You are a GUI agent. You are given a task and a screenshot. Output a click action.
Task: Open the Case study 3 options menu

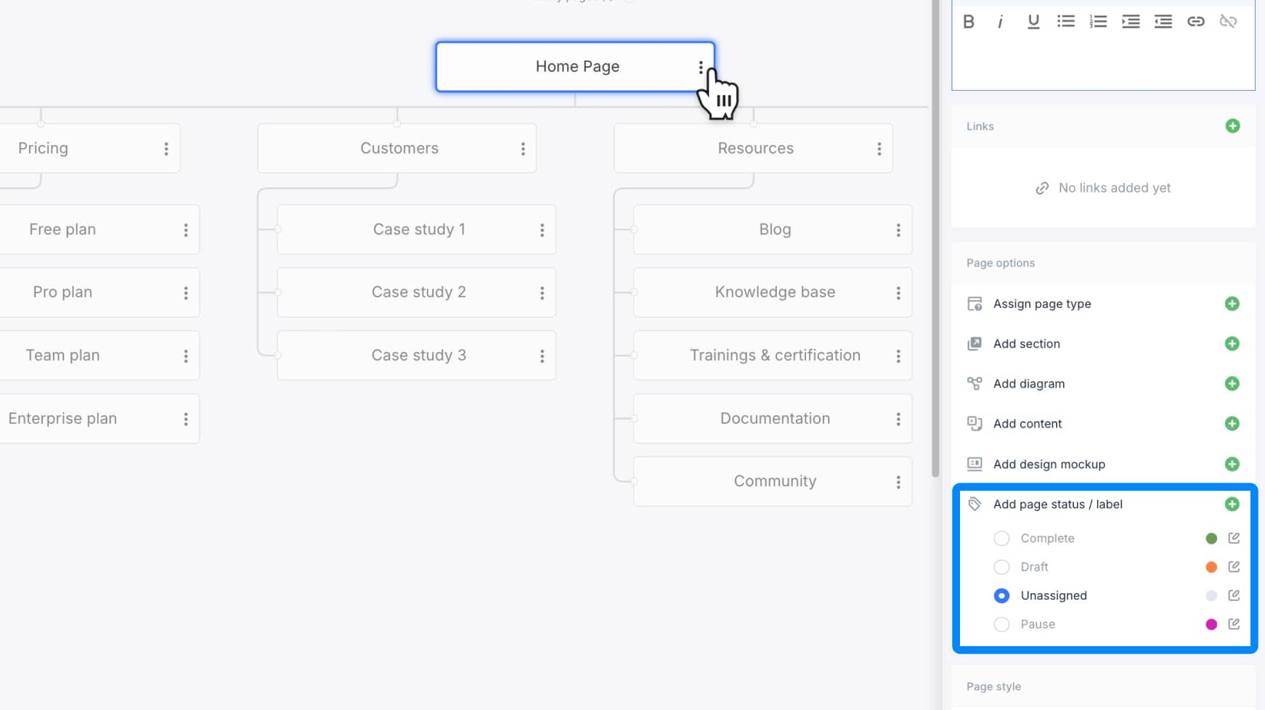[x=542, y=356]
